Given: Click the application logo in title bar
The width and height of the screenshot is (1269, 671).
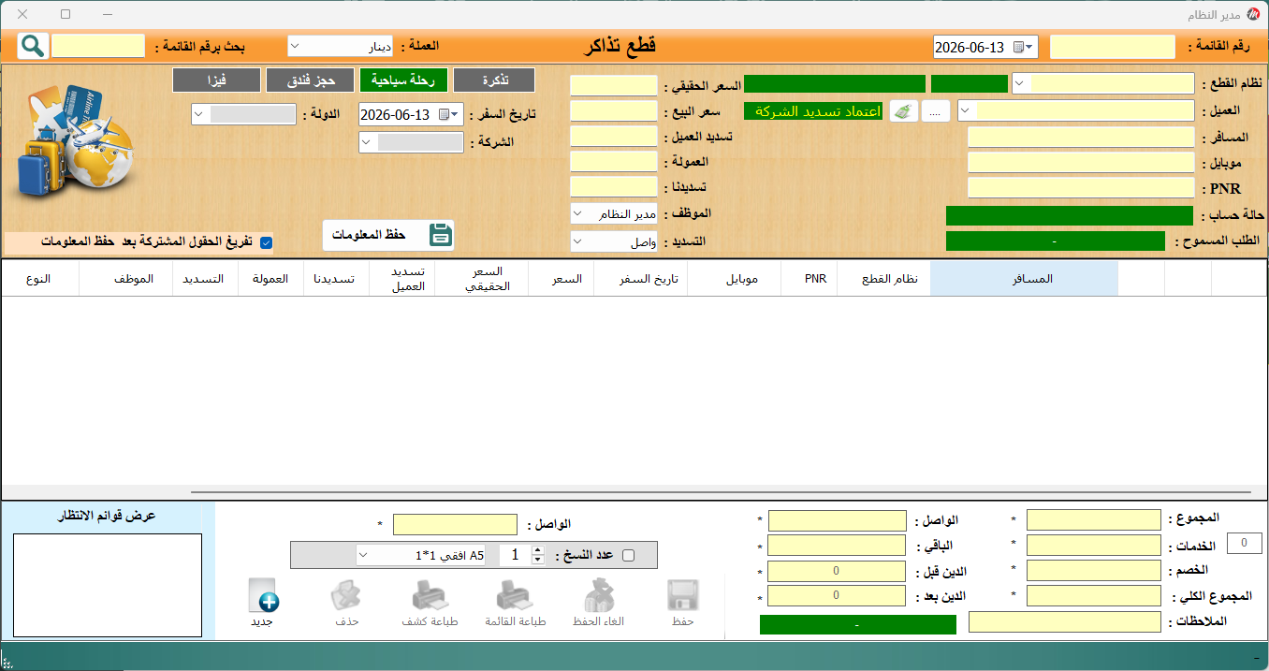Looking at the screenshot, I should tap(1254, 15).
